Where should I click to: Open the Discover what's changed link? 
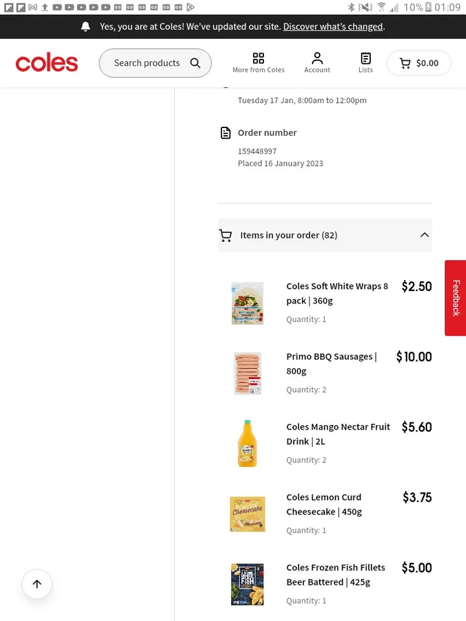pos(333,27)
